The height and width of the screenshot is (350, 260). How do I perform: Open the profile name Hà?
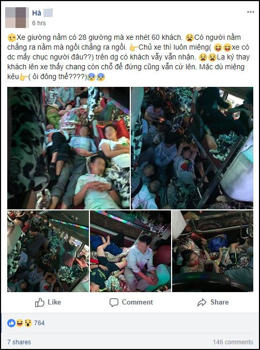37,13
